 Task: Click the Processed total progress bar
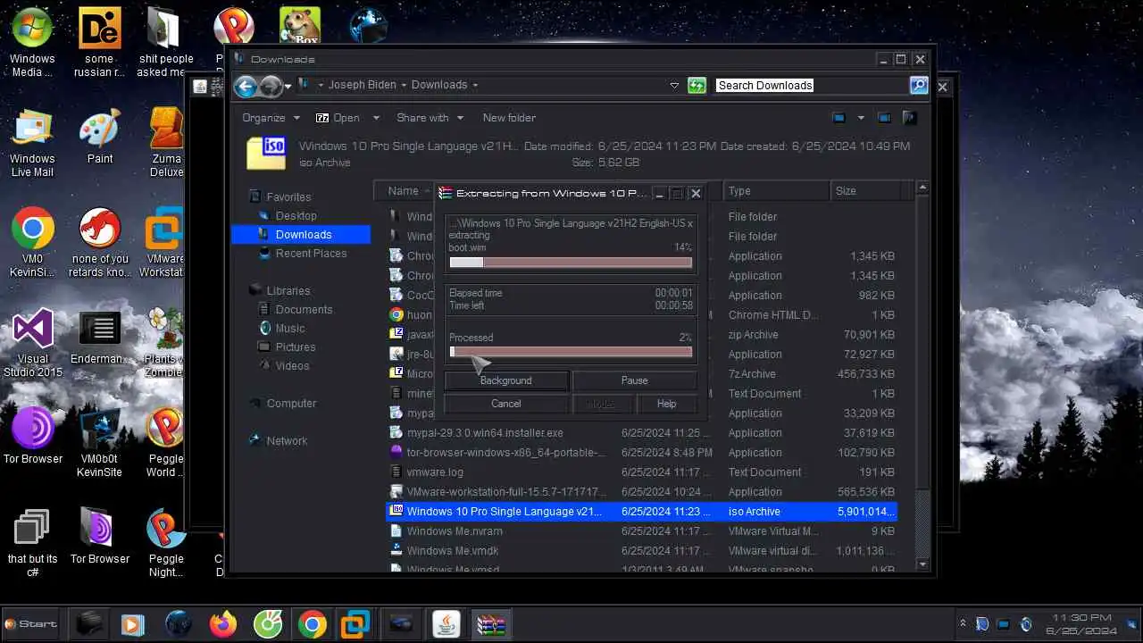pos(571,352)
